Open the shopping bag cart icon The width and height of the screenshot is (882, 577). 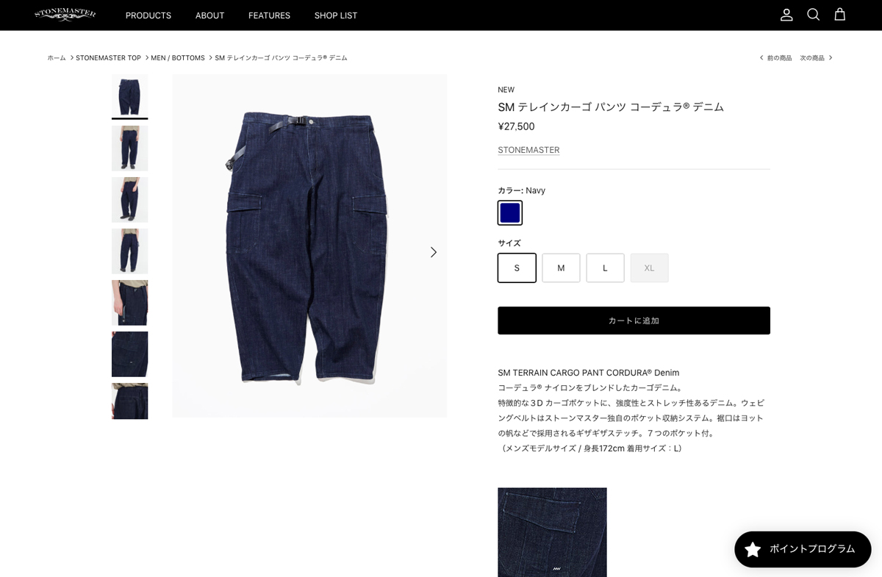coord(839,15)
